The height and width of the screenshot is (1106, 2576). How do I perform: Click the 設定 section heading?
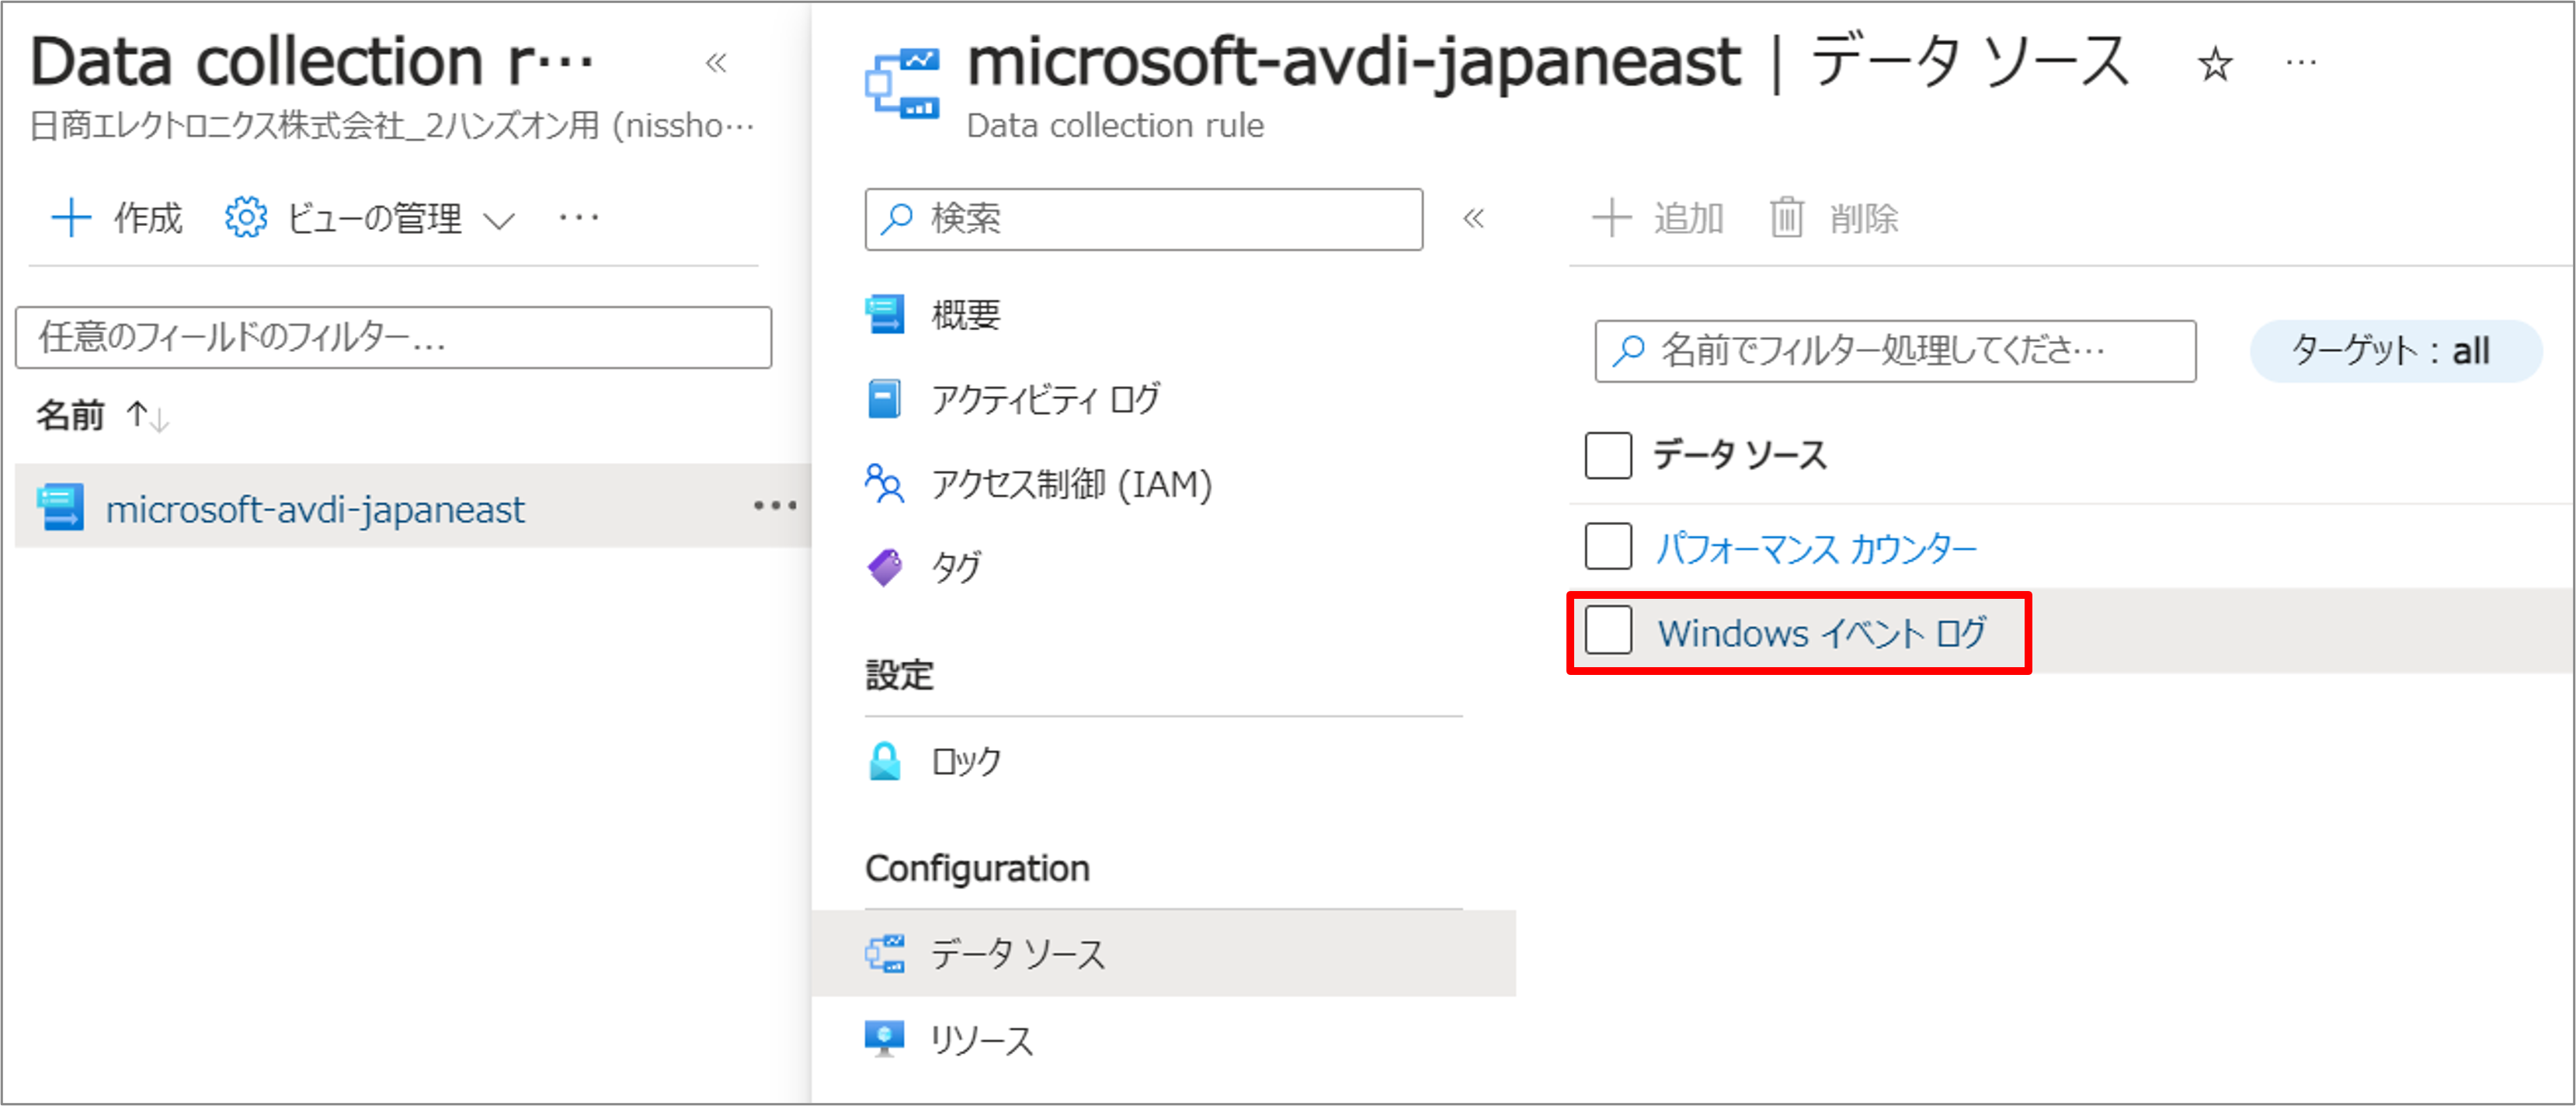click(x=899, y=676)
